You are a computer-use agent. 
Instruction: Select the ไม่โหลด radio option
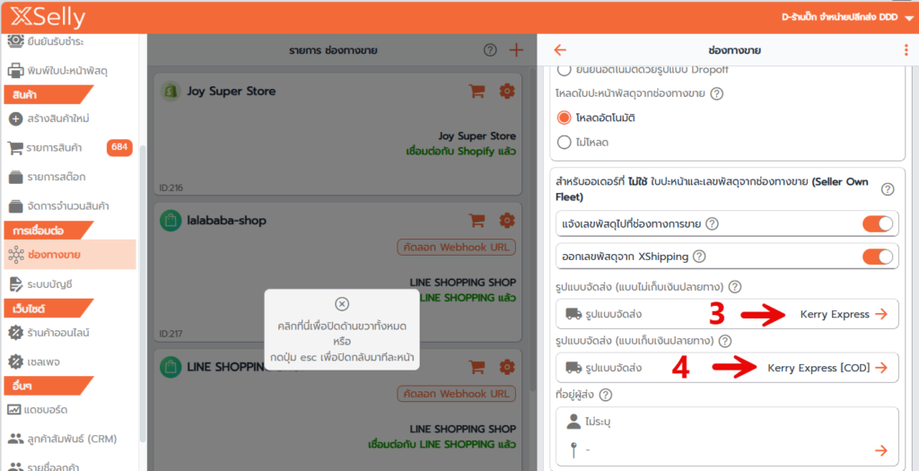click(x=565, y=142)
